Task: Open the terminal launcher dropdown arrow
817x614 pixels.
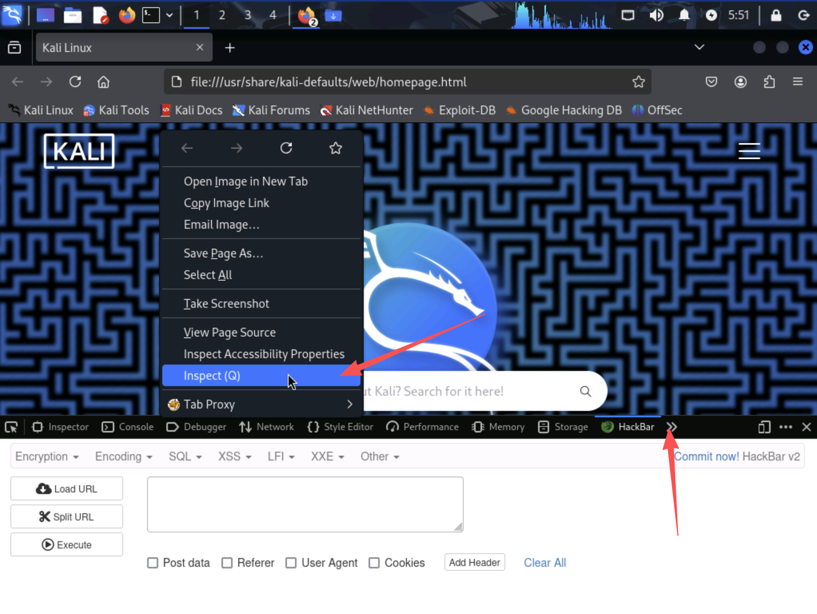Action: click(169, 15)
